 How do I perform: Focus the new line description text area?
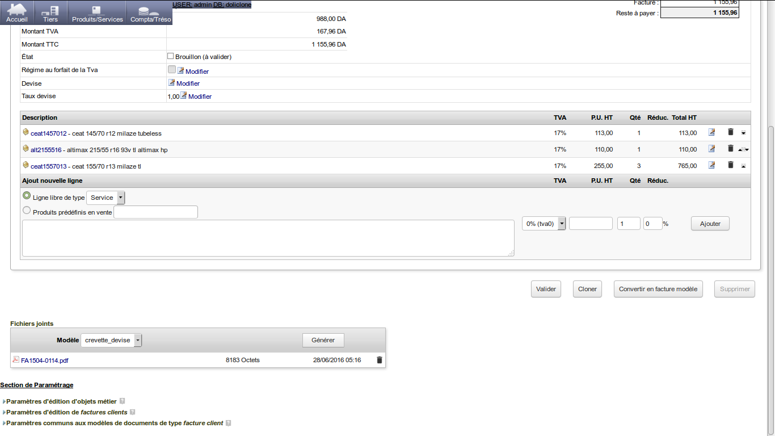[x=268, y=238]
